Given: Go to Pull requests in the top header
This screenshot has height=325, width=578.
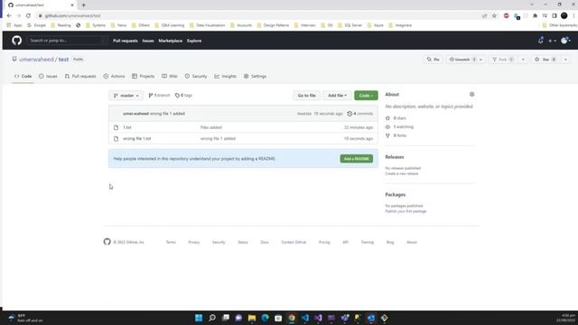Looking at the screenshot, I should click(x=126, y=41).
